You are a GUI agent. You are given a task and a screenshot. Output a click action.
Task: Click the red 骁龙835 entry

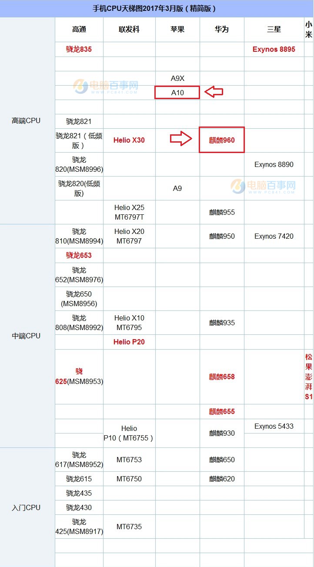coord(79,49)
